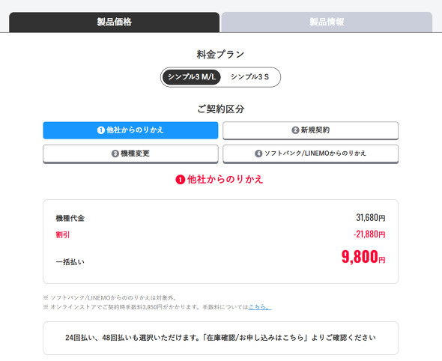Choose ソフトバンク/LINEMOからのりかえ option
The width and height of the screenshot is (442, 361).
click(310, 154)
